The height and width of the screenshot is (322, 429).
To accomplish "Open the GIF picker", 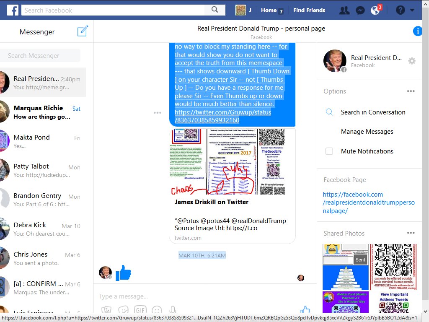I will click(x=140, y=310).
